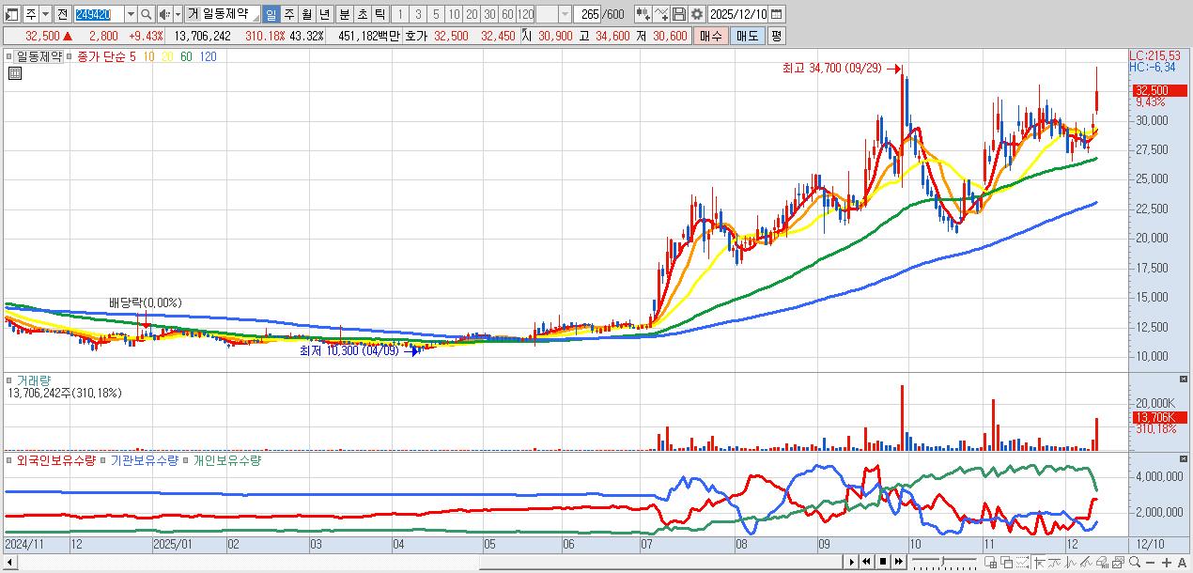Toggle the small square box before 종가 단순
Screen dimensions: 1193x573
(69, 56)
